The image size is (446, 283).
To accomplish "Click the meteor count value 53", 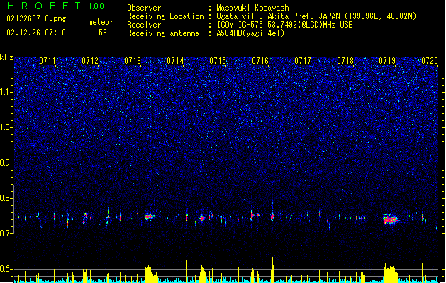I will tap(103, 33).
